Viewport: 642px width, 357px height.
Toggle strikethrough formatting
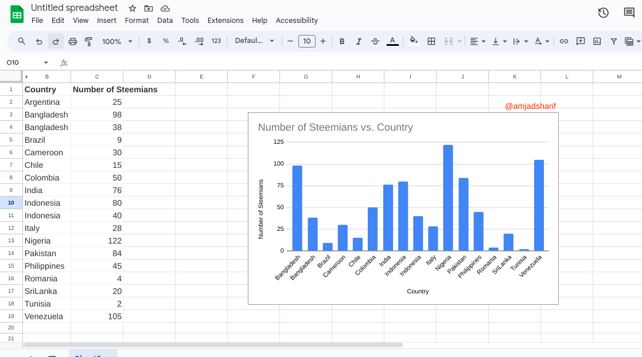[375, 41]
